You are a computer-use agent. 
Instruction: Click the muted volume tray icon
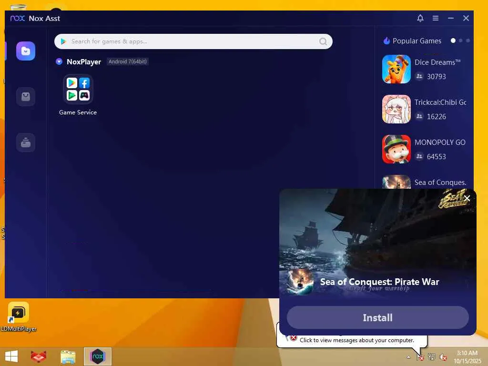[443, 357]
